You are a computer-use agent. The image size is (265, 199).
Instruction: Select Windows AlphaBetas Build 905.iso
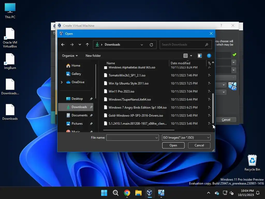click(132, 67)
